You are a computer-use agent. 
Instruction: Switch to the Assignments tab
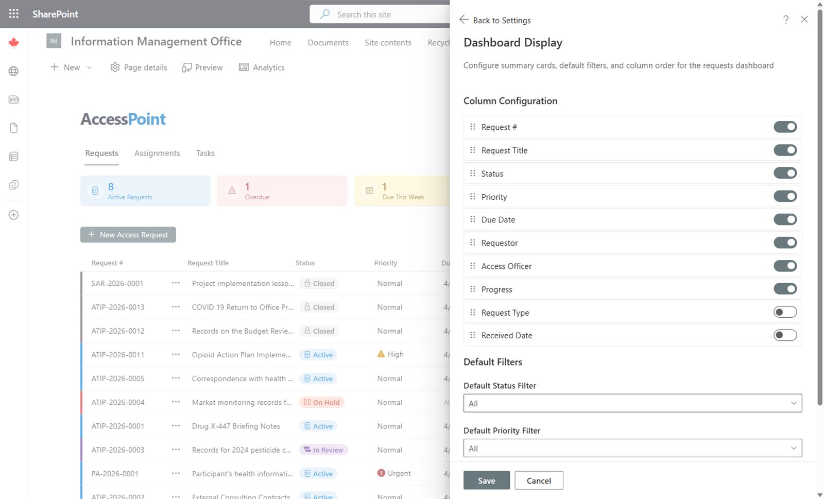157,153
